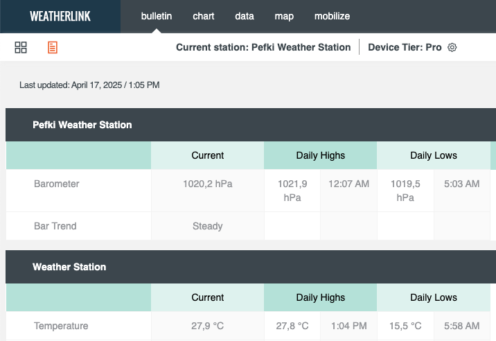Select the orange bulletin list view icon

53,48
